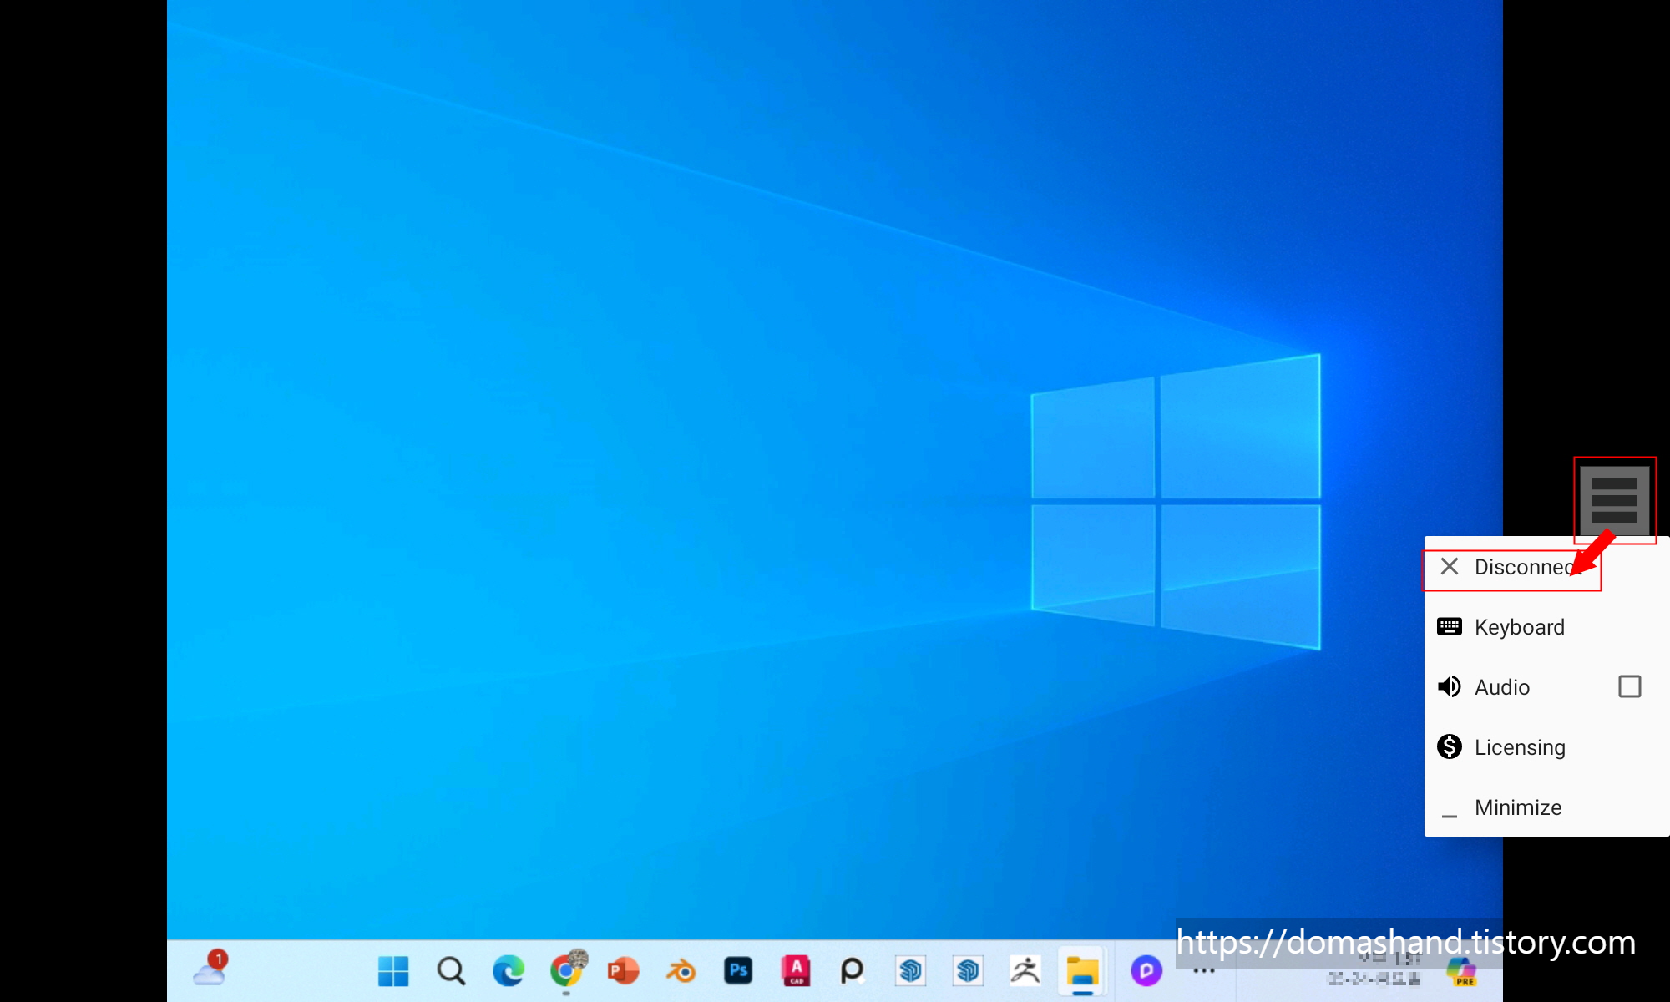
Task: Open the Keyboard menu option
Action: [1518, 627]
